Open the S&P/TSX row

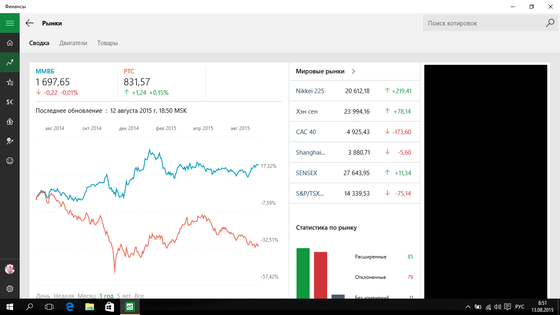click(x=355, y=194)
